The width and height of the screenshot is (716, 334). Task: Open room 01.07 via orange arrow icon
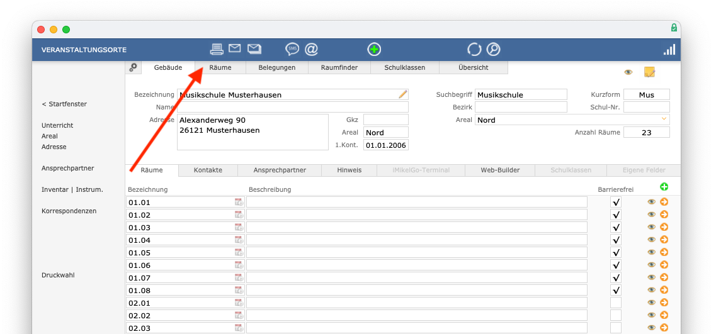[664, 277]
